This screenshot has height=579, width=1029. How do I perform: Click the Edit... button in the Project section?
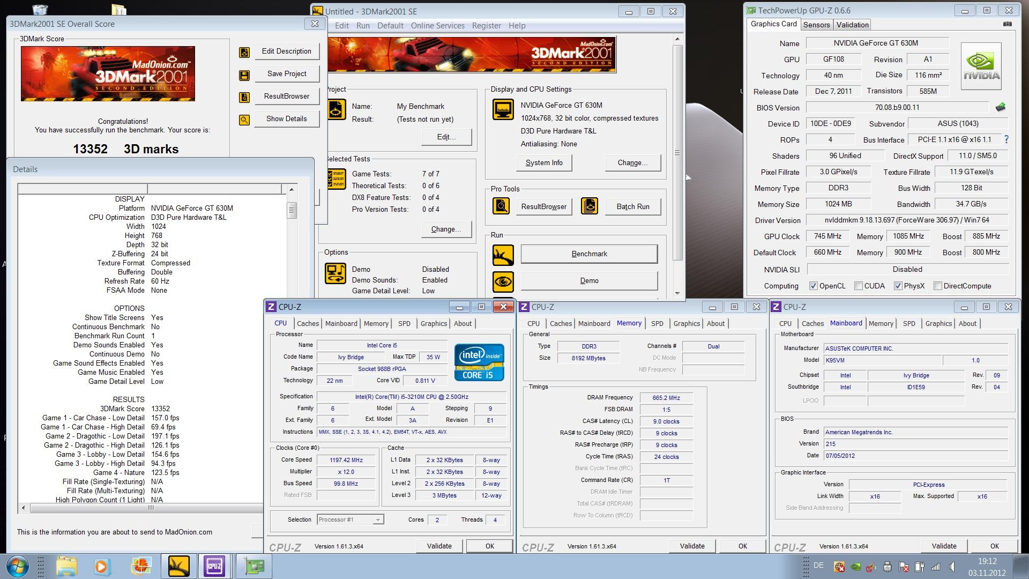[446, 137]
